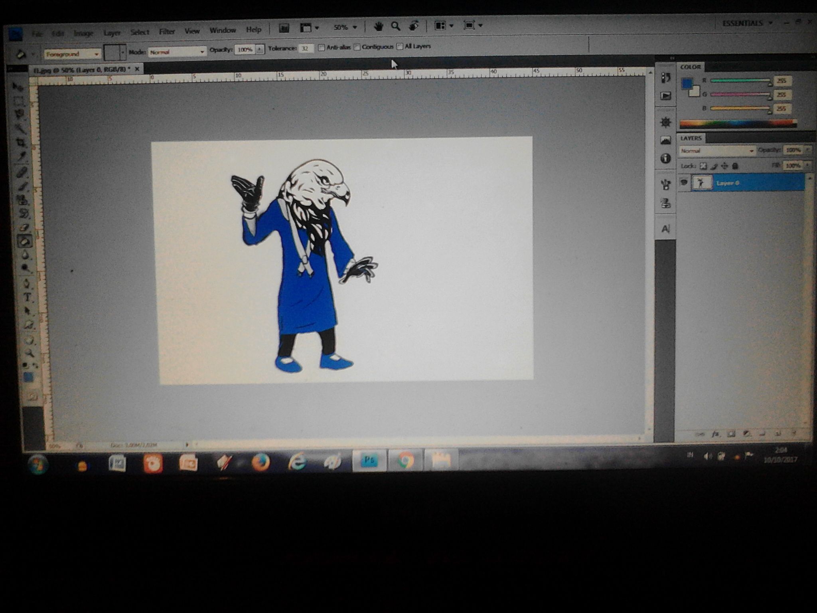Open the Adjustments panel sun icon
This screenshot has height=613, width=817.
click(x=665, y=122)
